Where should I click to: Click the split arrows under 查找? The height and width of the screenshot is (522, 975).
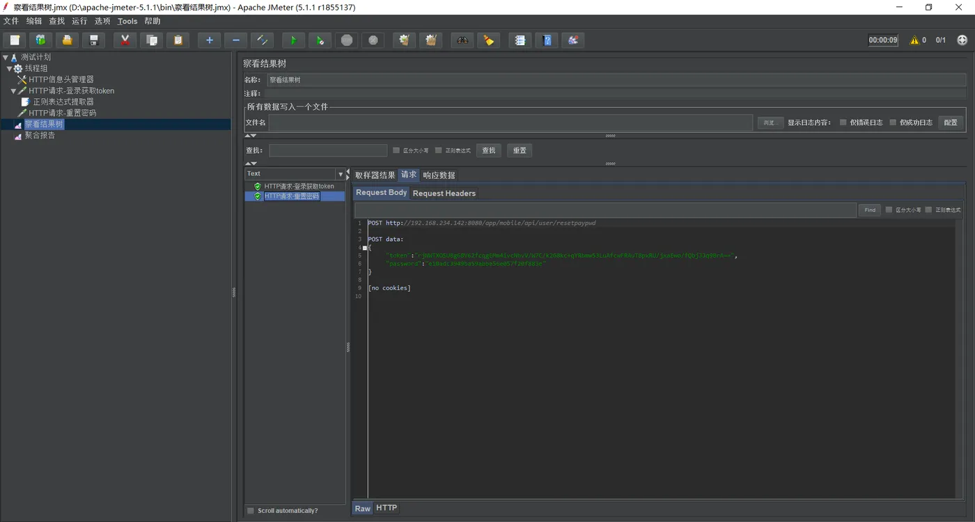(251, 164)
